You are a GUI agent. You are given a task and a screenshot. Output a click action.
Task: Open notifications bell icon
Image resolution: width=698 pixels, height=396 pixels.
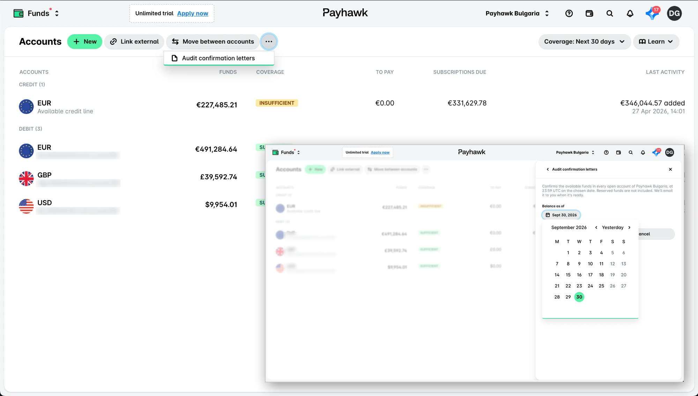[630, 13]
